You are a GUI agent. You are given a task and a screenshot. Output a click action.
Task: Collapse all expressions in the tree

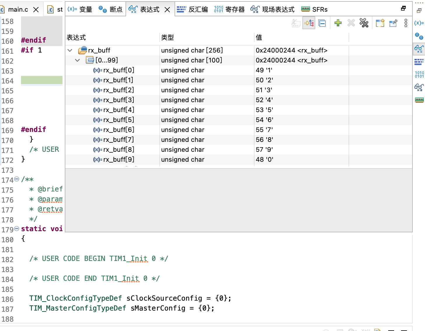pyautogui.click(x=322, y=23)
